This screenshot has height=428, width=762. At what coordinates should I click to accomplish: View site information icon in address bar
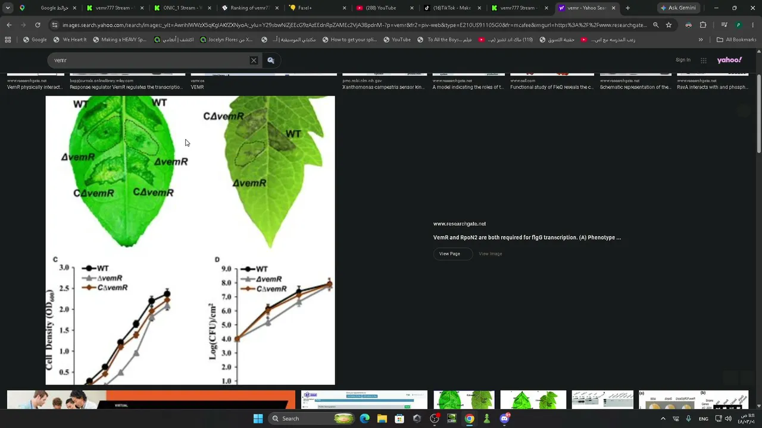[55, 25]
